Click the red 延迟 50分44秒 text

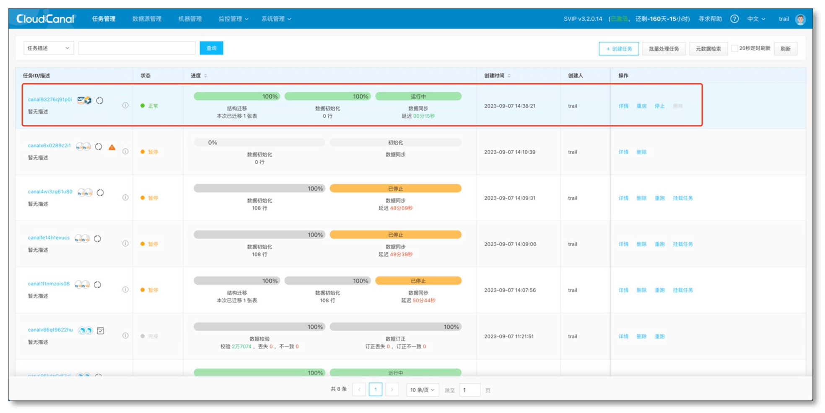418,300
